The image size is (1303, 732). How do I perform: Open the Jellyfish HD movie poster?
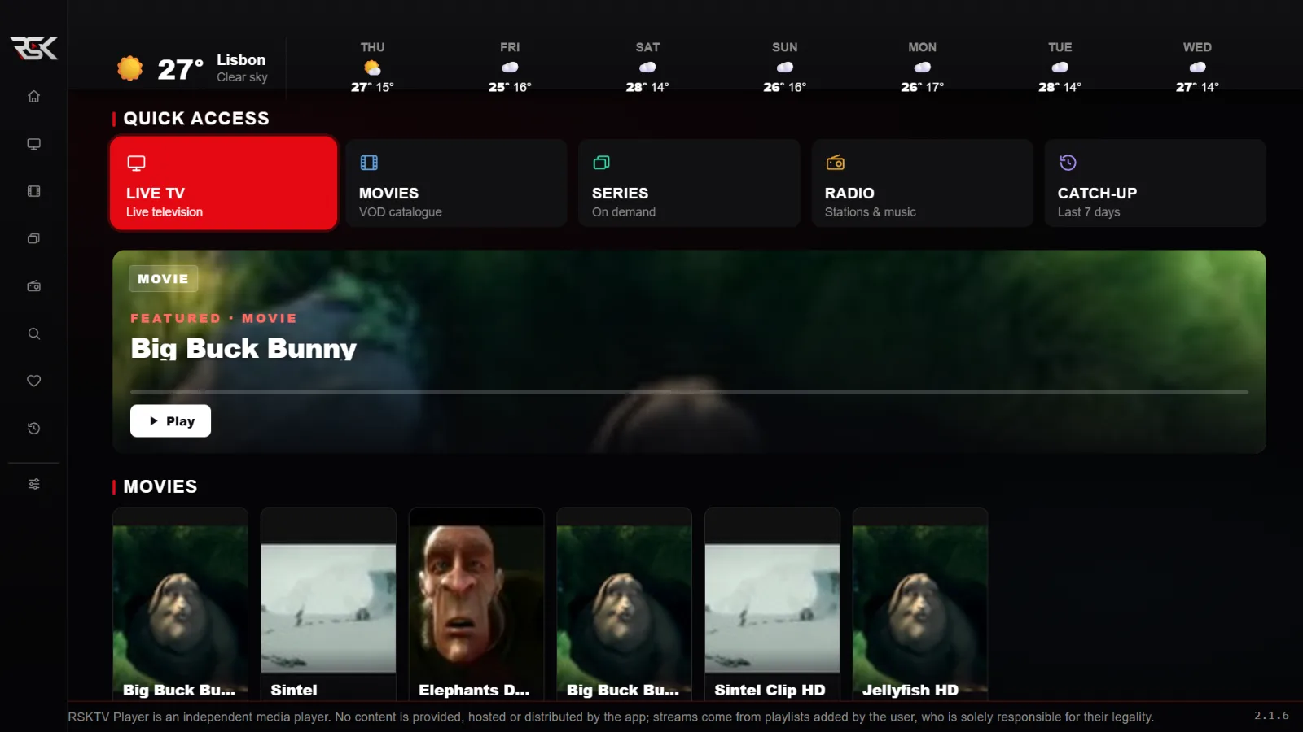[920, 603]
